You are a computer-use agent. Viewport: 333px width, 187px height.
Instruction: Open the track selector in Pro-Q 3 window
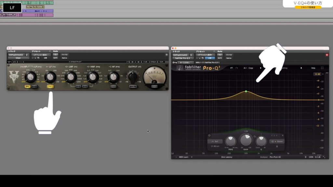(181, 55)
